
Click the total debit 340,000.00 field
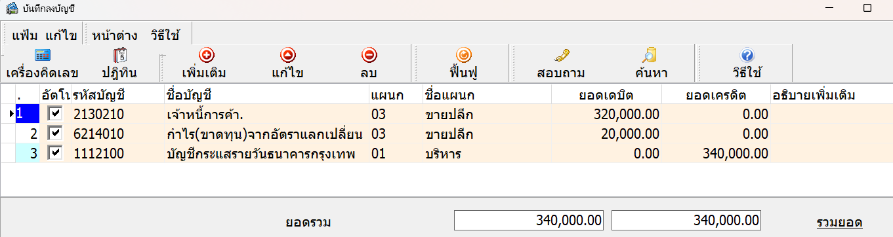click(530, 220)
